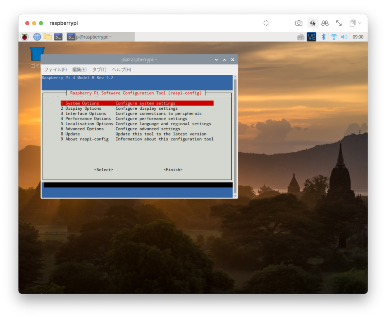Open the file manager folders icon
392x317 pixels.
click(x=48, y=37)
